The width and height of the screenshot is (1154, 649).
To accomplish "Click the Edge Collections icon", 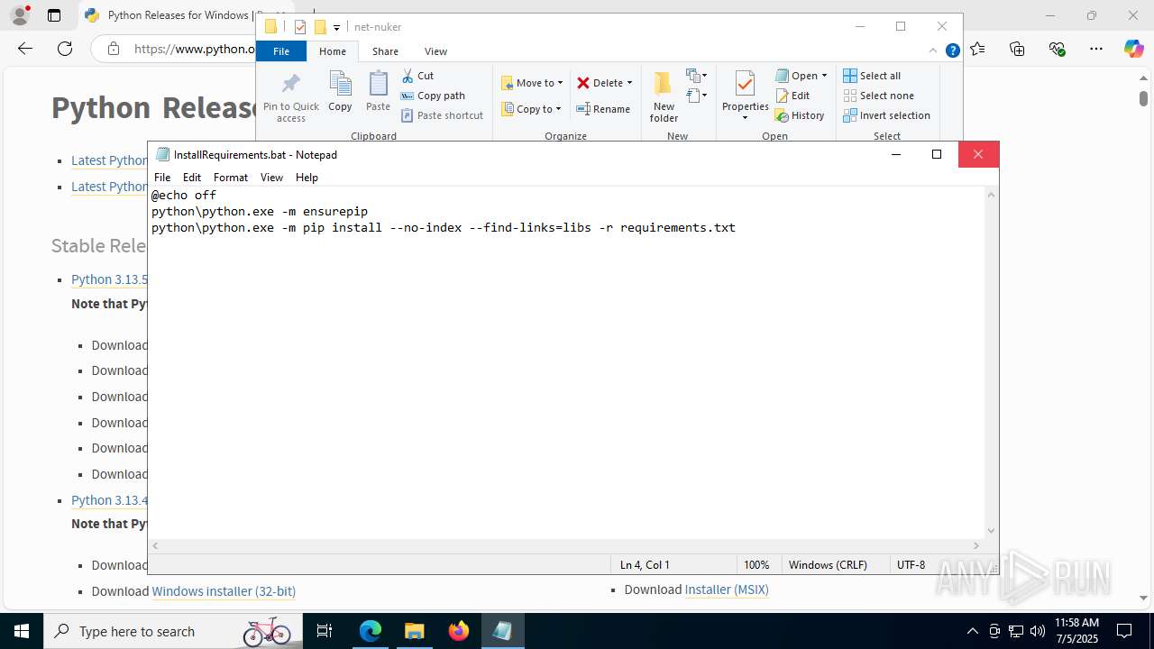I will [x=1017, y=49].
